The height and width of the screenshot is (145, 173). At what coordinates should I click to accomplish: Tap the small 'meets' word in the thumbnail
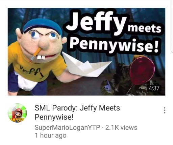tap(144, 29)
